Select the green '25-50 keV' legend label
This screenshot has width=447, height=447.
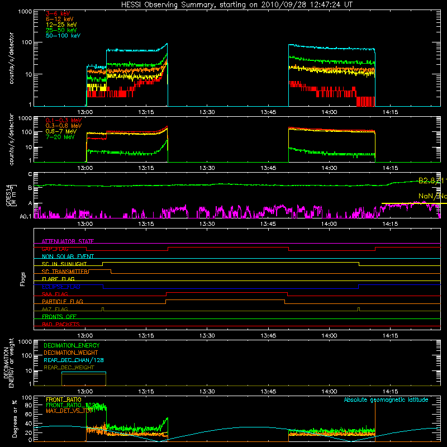click(61, 30)
